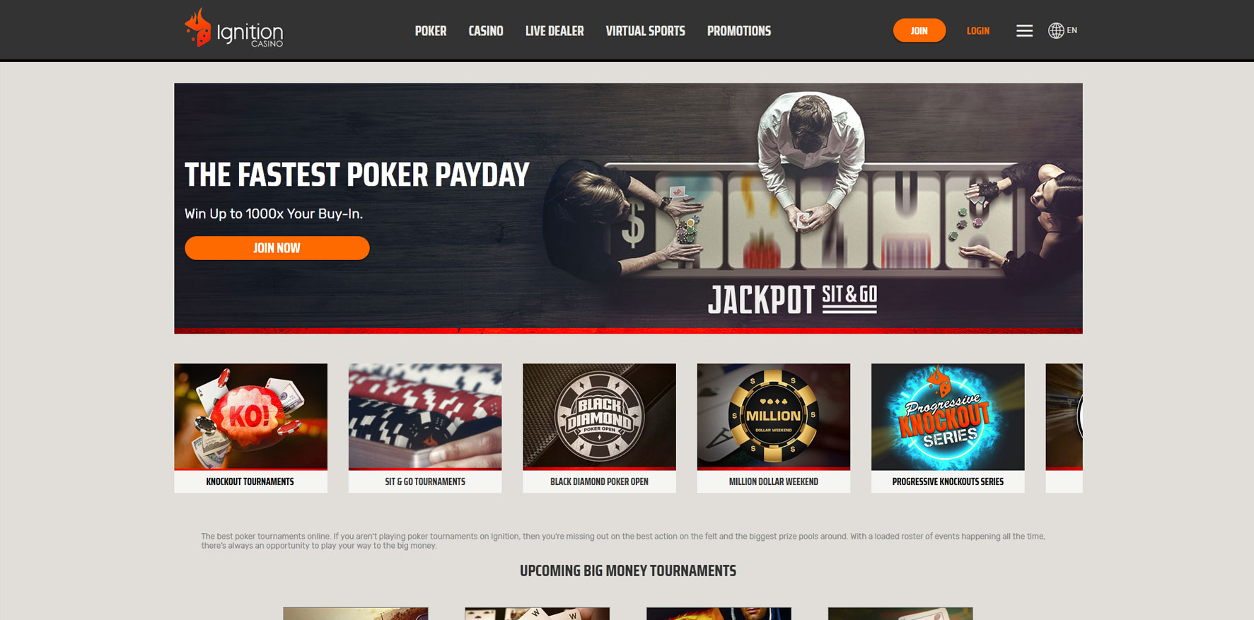The height and width of the screenshot is (620, 1254).
Task: Open the hamburger menu icon
Action: (1024, 30)
